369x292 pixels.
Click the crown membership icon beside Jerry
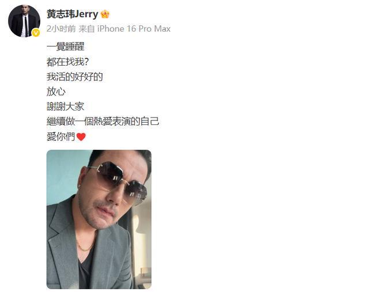[x=105, y=14]
